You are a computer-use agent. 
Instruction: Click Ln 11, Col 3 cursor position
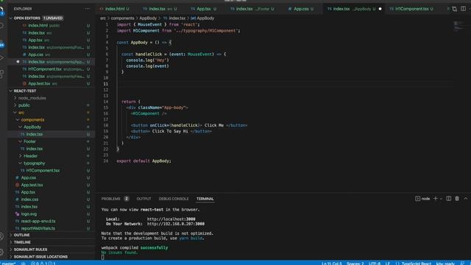coord(332,264)
